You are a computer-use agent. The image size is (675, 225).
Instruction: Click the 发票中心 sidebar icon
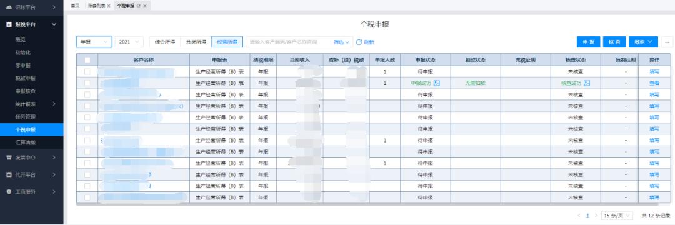[x=9, y=157]
